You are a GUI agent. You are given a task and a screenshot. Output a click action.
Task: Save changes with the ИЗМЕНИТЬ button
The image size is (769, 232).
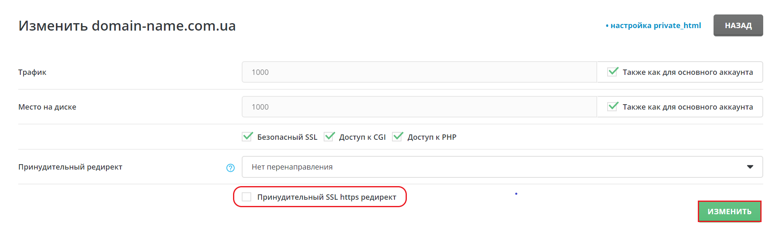coord(729,211)
